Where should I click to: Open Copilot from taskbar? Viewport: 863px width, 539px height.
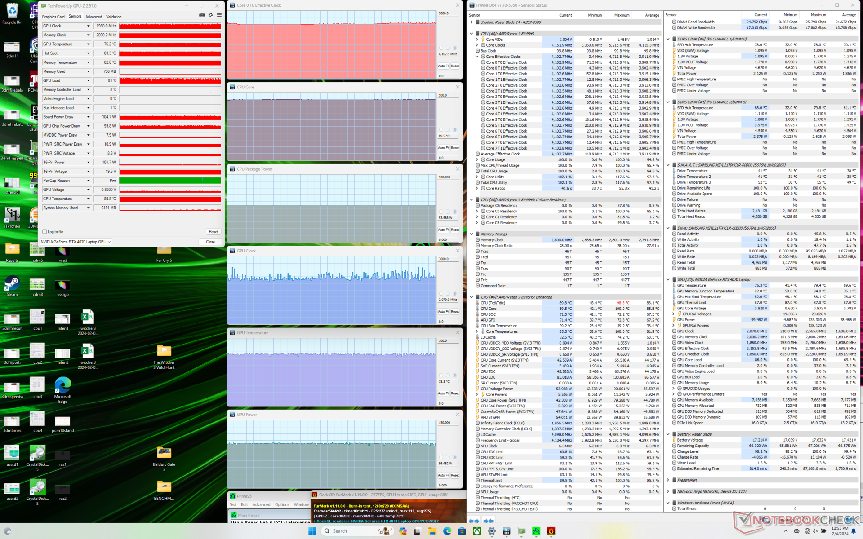point(403,531)
